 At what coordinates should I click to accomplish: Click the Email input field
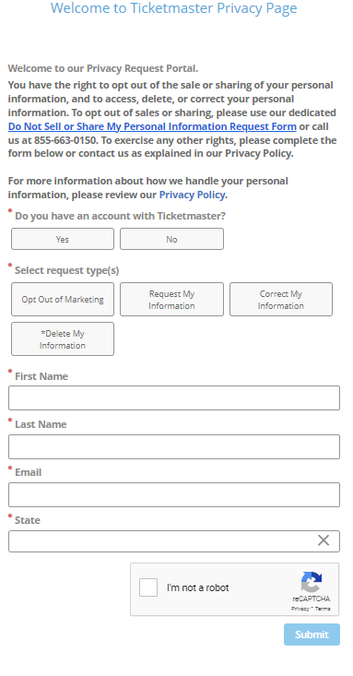(174, 494)
